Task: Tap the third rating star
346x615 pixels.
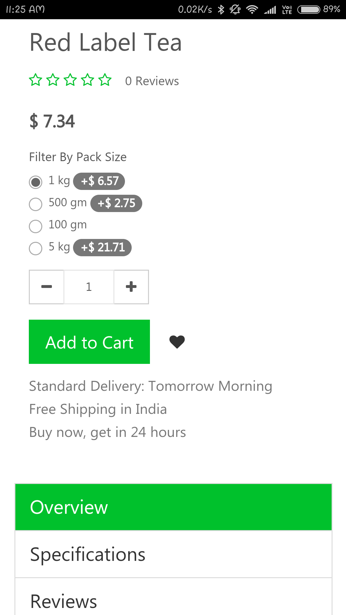Action: tap(70, 80)
